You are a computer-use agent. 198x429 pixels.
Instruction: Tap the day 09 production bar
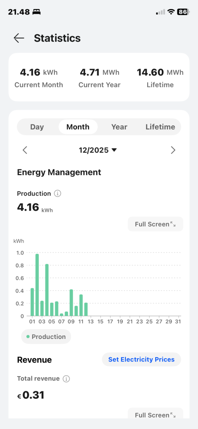coord(71,303)
